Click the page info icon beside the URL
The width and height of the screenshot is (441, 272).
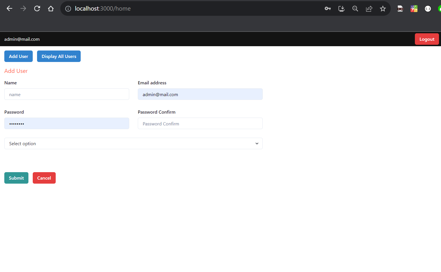pos(68,9)
